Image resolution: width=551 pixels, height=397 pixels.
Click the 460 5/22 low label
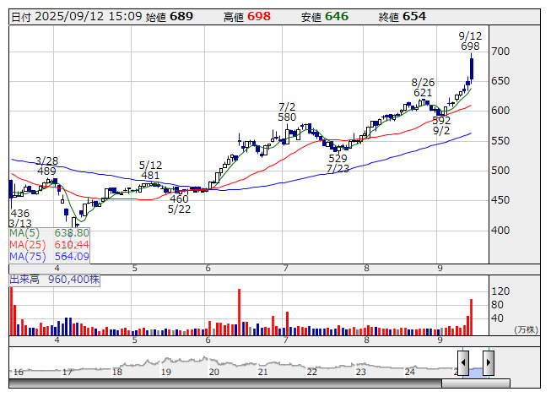click(x=179, y=204)
